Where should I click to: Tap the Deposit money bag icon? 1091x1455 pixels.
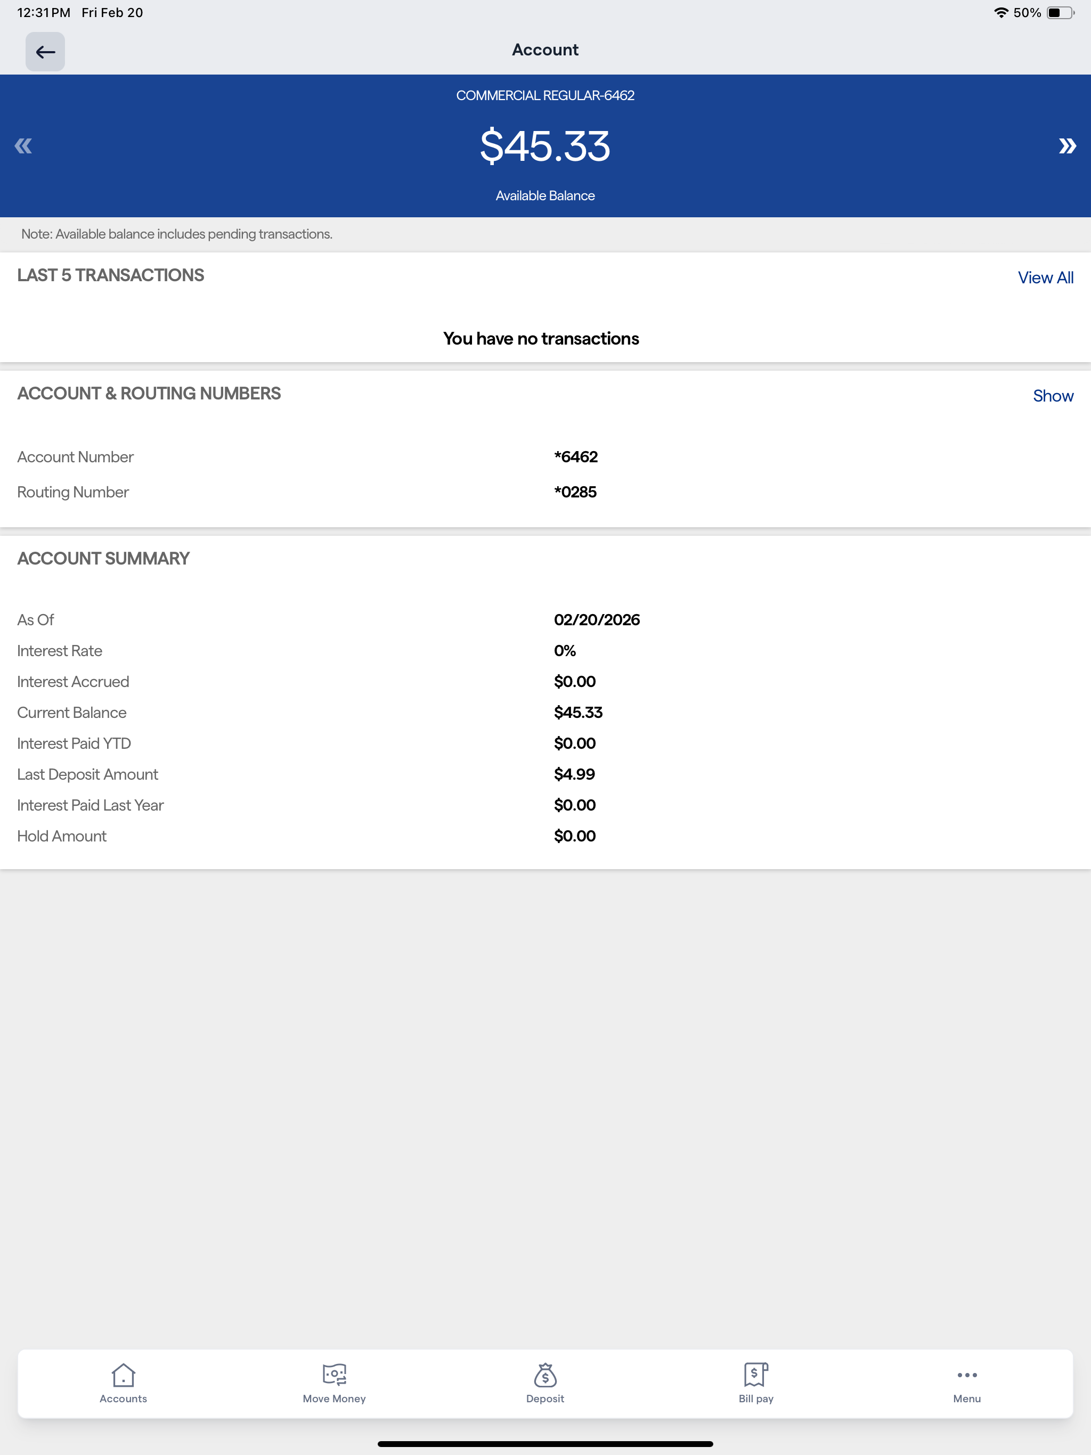tap(545, 1374)
